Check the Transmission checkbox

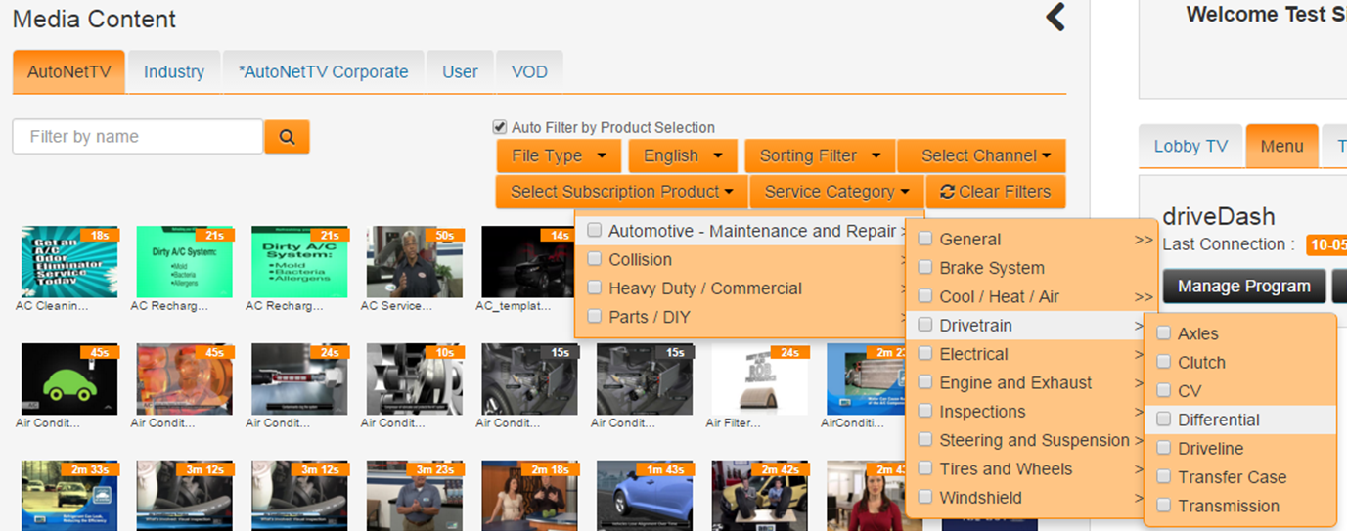tap(1163, 505)
